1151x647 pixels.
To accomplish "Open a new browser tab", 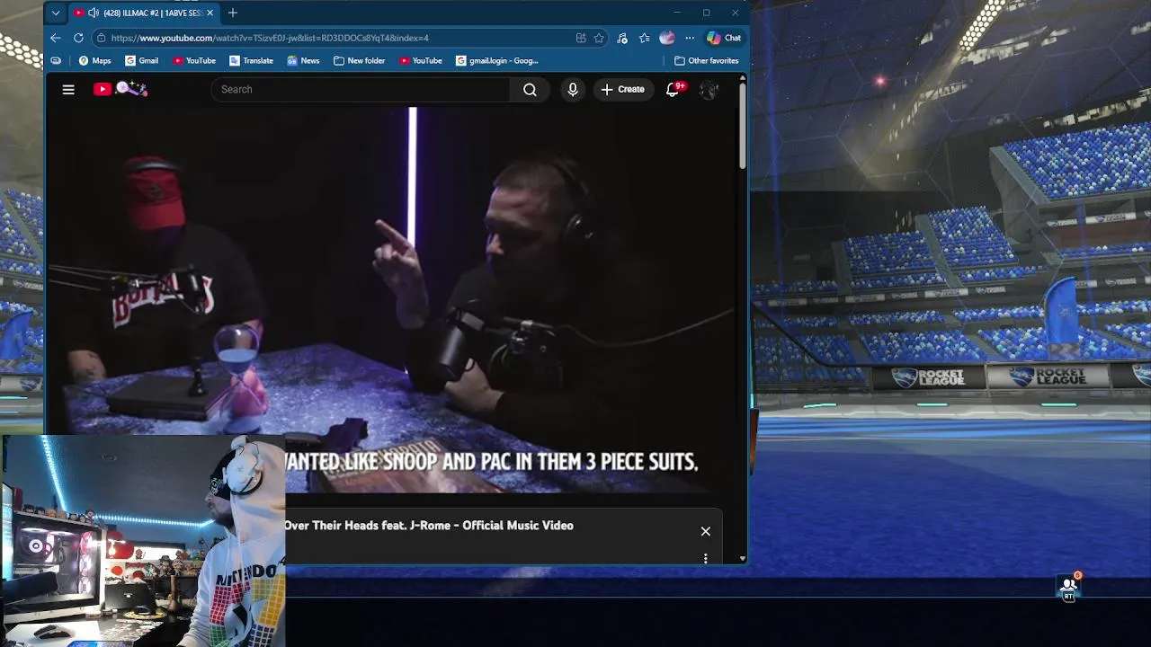I will point(233,13).
